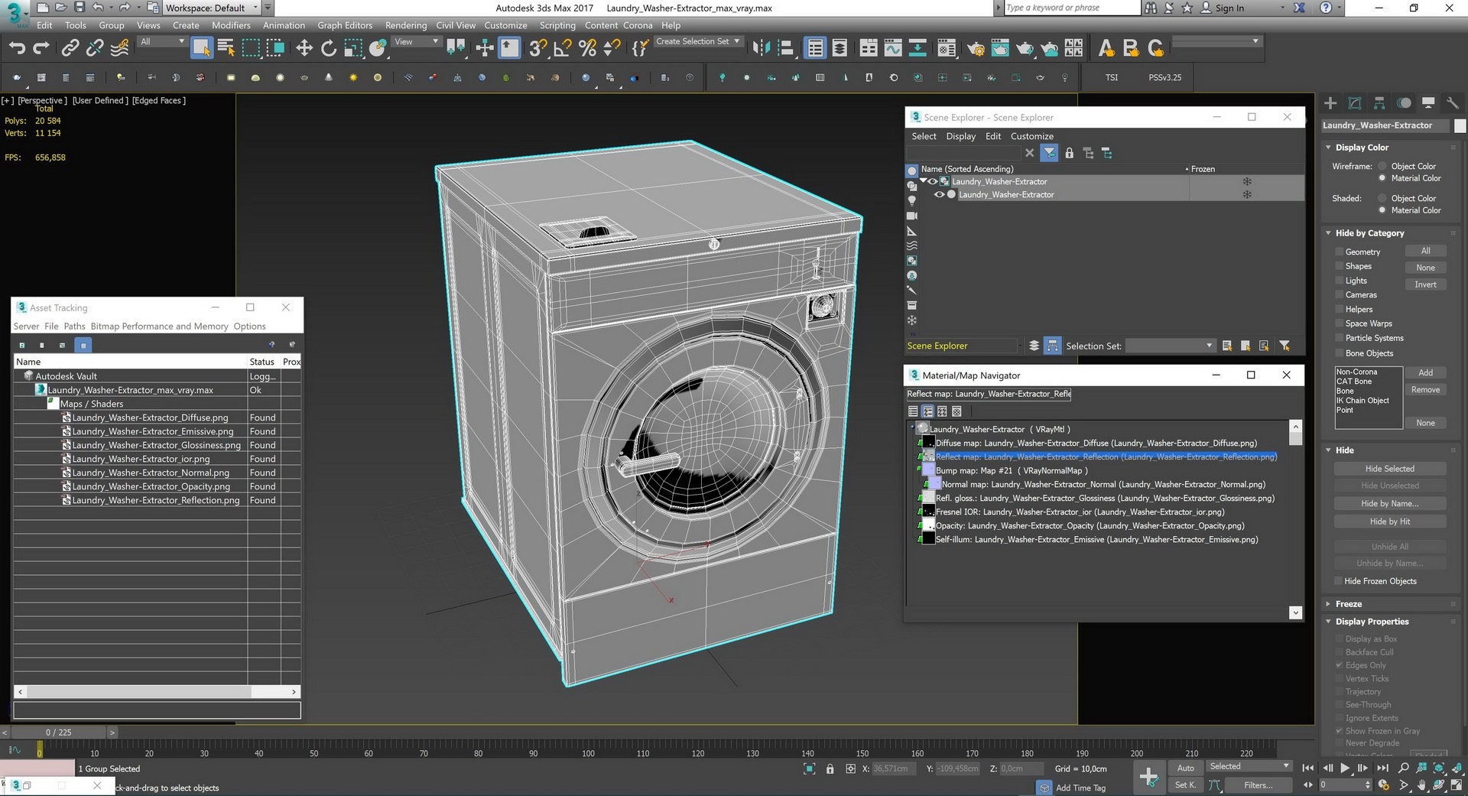Click the Hide by Name button
The image size is (1468, 796).
(1389, 503)
